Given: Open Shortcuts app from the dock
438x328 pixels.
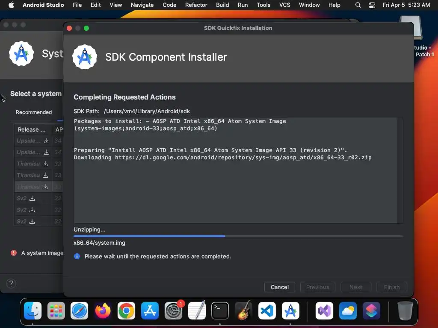Looking at the screenshot, I should click(371, 310).
